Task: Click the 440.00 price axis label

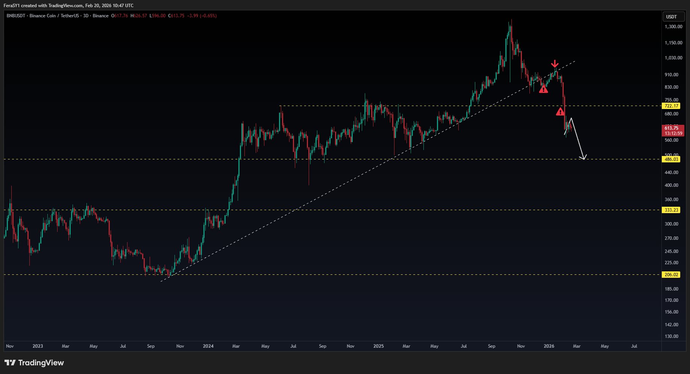Action: (672, 173)
